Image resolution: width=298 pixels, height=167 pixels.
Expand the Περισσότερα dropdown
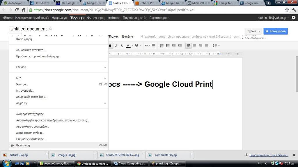[159, 18]
